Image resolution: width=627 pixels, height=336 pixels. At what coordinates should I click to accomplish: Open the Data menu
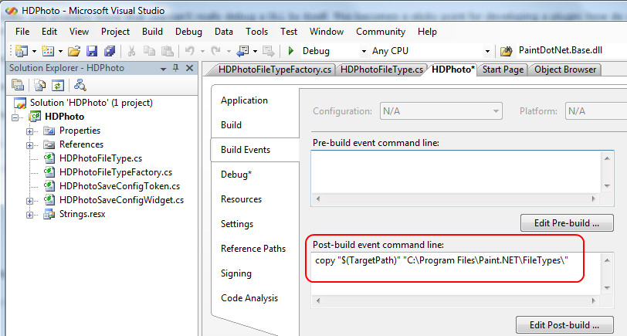223,32
